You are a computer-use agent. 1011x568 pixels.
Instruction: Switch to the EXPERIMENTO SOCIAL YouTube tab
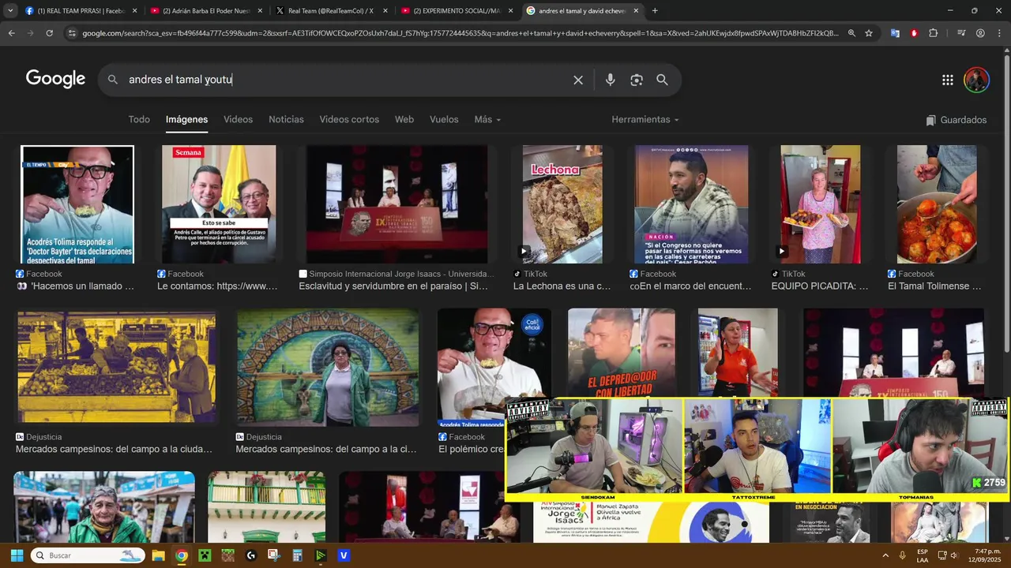coord(457,11)
